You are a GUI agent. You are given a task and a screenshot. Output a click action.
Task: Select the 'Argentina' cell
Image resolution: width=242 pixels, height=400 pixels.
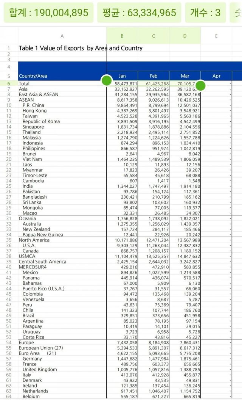point(62,321)
